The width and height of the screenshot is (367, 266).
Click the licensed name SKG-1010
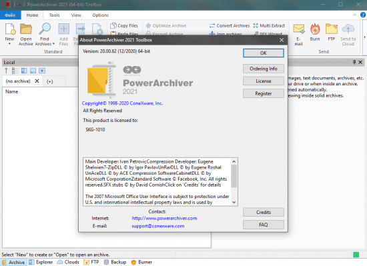click(x=95, y=129)
